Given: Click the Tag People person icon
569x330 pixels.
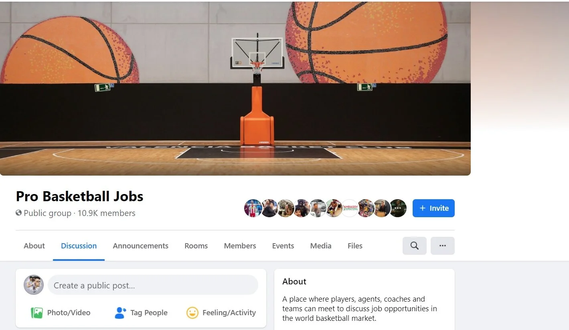Looking at the screenshot, I should (120, 313).
